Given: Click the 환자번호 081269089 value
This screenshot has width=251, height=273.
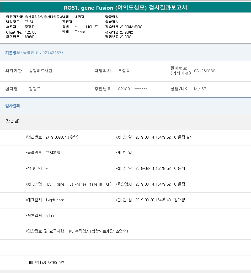Looking at the screenshot, I should pos(205,71).
